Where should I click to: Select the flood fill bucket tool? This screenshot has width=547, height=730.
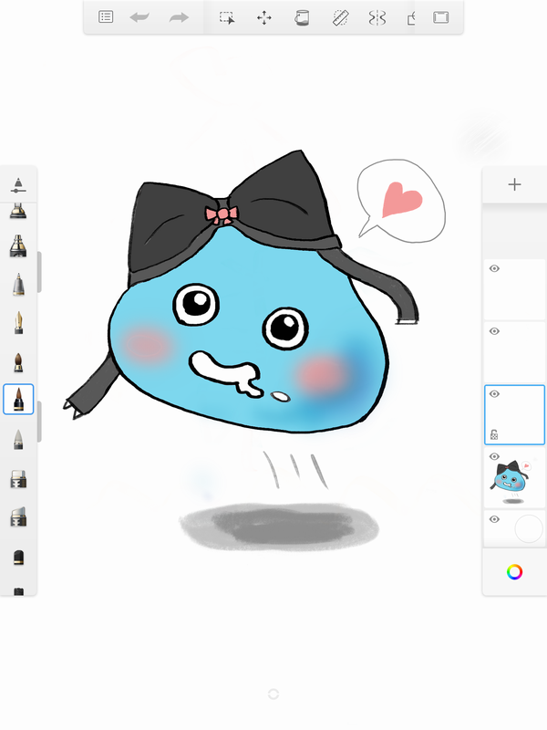(302, 17)
